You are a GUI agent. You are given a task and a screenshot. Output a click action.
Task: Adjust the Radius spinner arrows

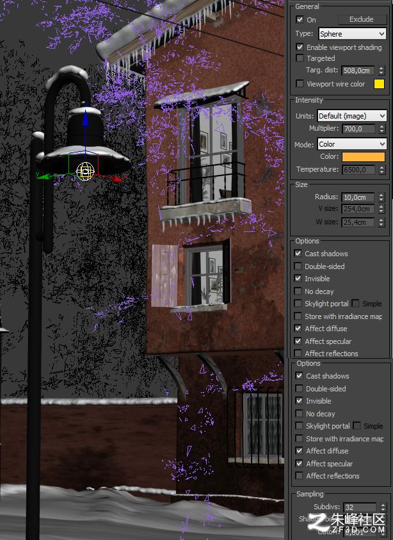click(x=381, y=197)
